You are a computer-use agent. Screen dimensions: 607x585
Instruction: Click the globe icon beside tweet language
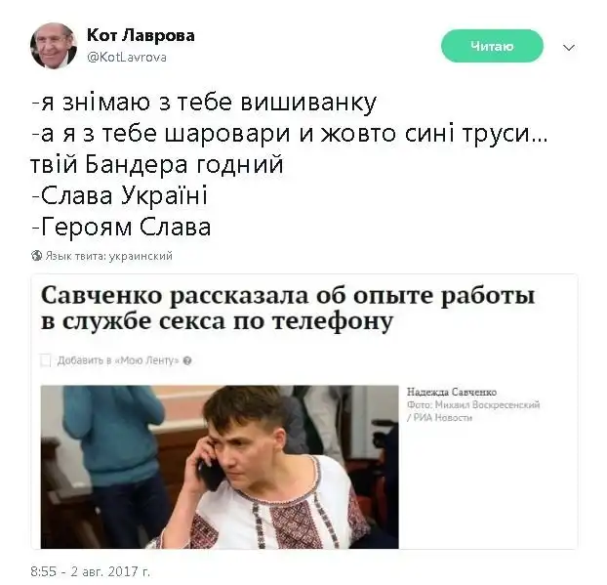coord(37,256)
